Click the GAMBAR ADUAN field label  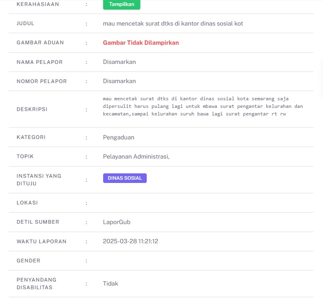point(40,43)
